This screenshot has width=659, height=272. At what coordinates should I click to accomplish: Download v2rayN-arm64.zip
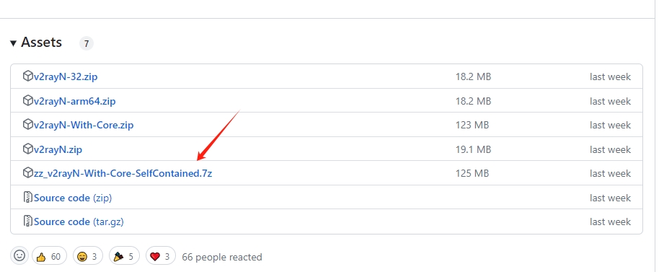point(75,101)
